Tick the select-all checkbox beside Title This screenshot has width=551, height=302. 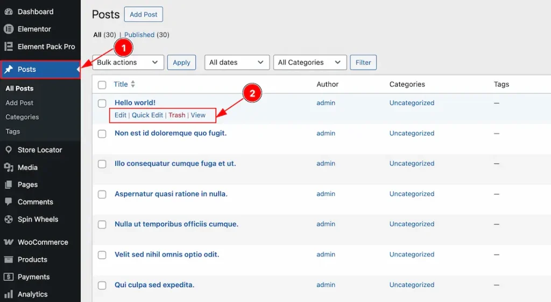pos(102,85)
